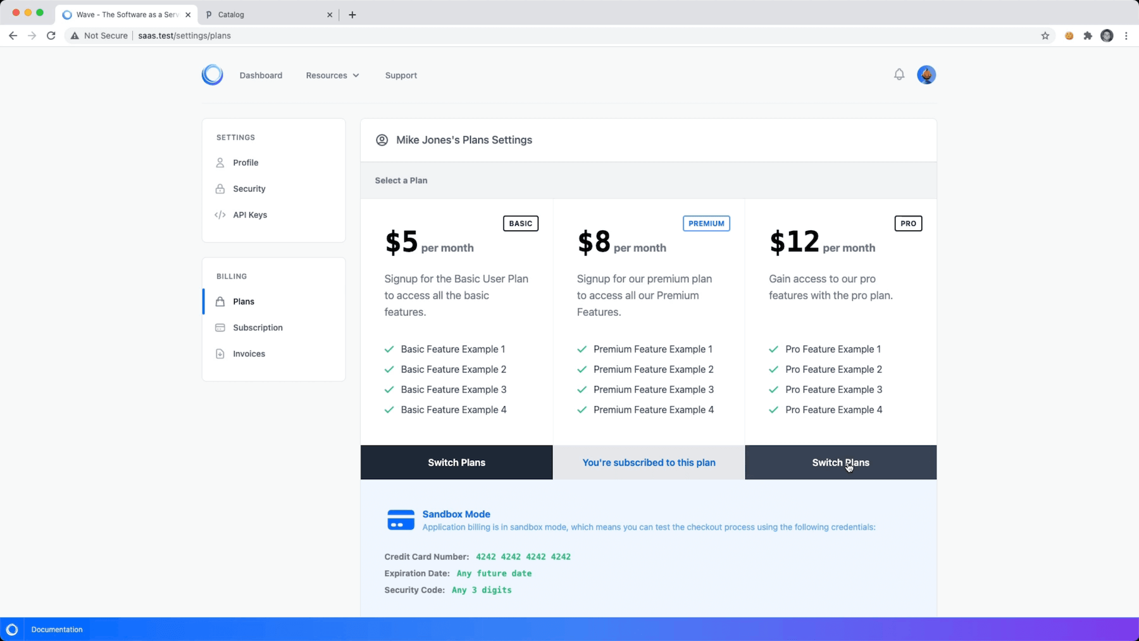Open the notifications bell

click(x=899, y=75)
